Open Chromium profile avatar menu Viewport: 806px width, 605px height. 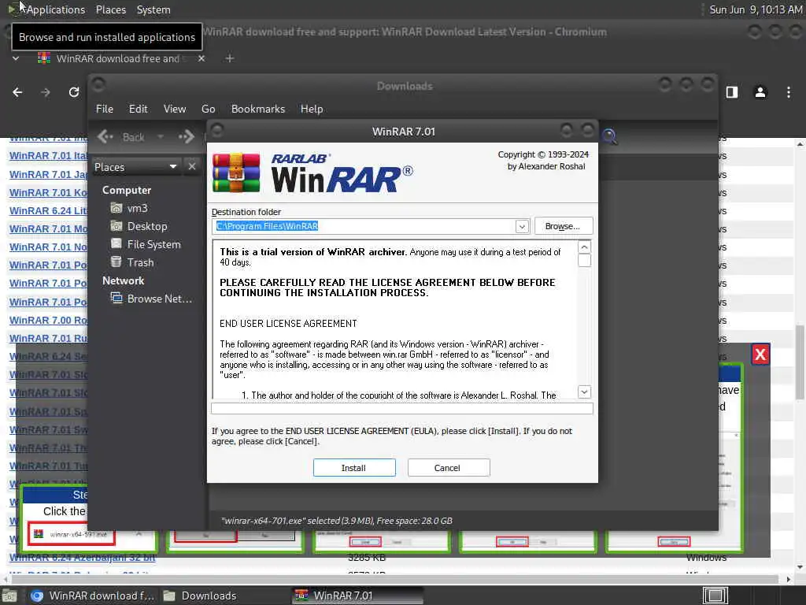pyautogui.click(x=760, y=92)
